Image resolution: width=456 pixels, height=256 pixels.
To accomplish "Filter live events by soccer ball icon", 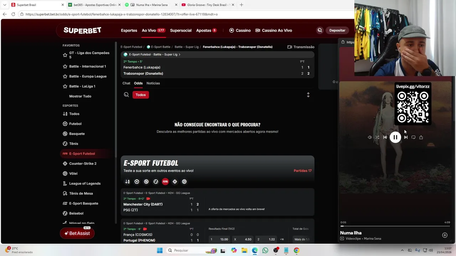I will click(x=137, y=182).
